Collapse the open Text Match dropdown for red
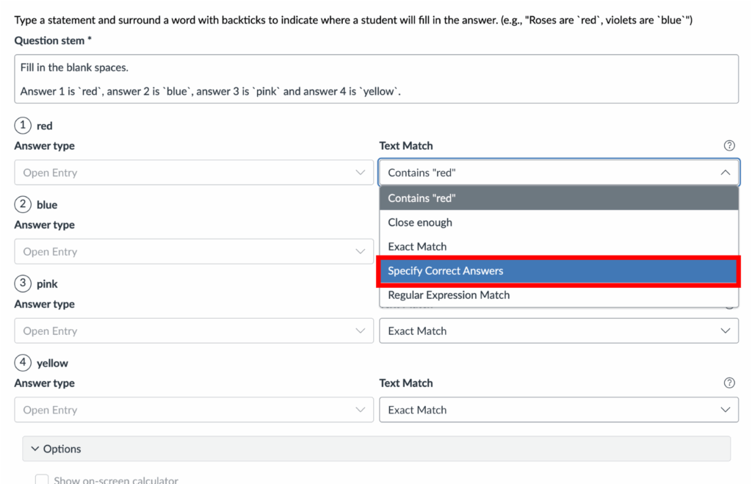 click(x=725, y=173)
